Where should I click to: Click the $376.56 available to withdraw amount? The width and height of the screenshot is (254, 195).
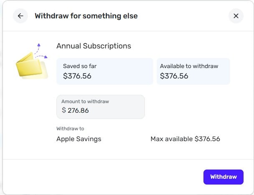point(174,76)
